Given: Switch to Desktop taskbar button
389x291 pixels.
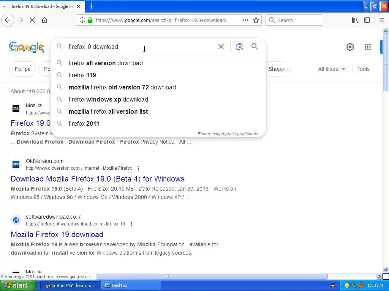Looking at the screenshot, I should [x=131, y=286].
